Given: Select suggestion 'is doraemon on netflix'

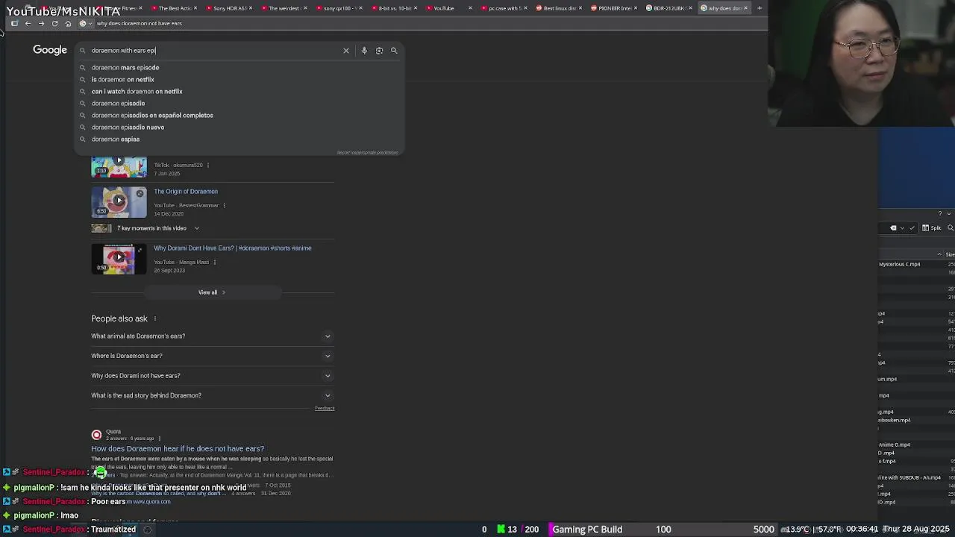Looking at the screenshot, I should click(x=239, y=79).
